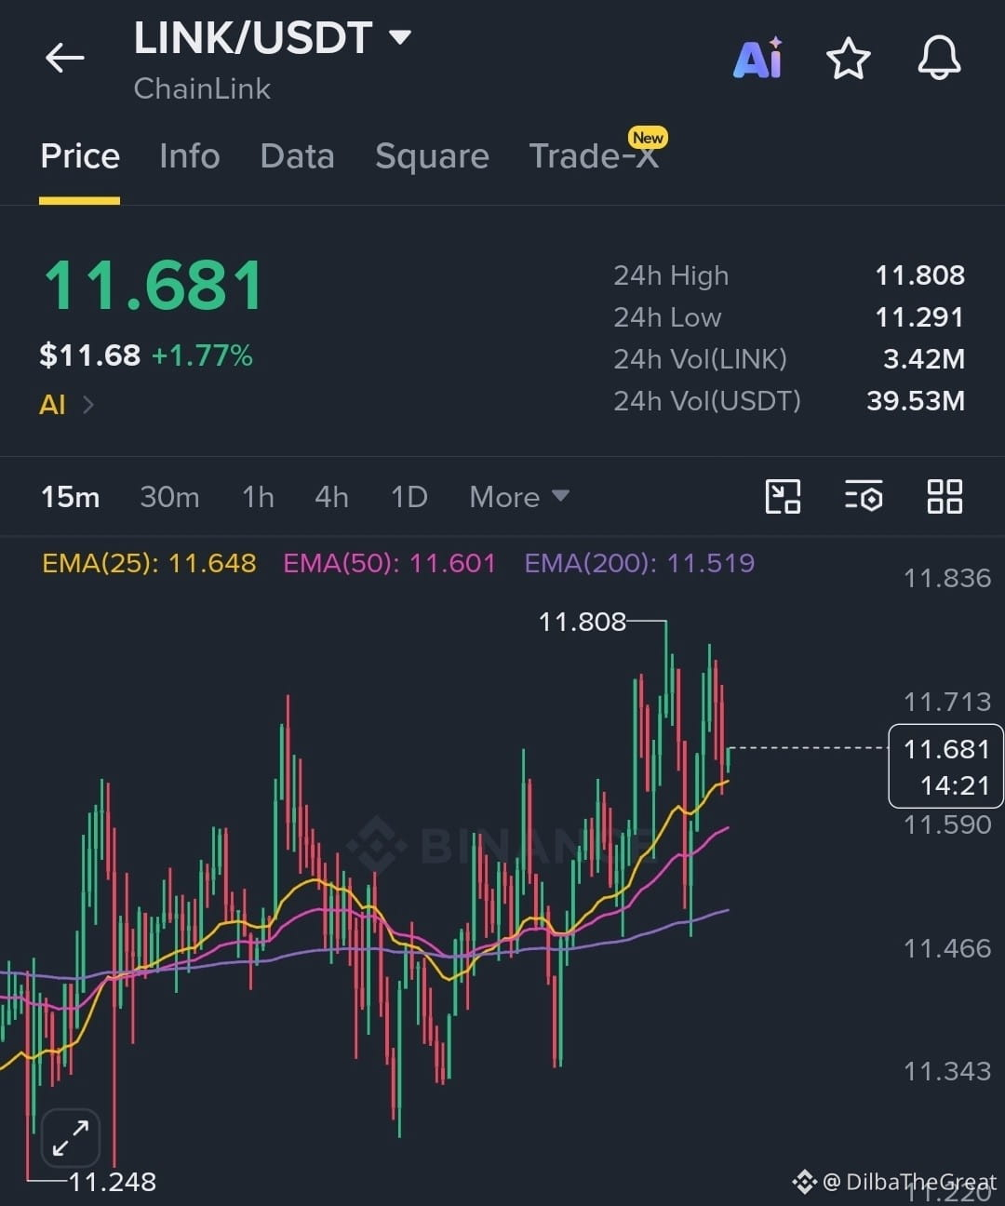This screenshot has width=1005, height=1206.
Task: Tap the ChainLink subtitle
Action: (x=202, y=88)
